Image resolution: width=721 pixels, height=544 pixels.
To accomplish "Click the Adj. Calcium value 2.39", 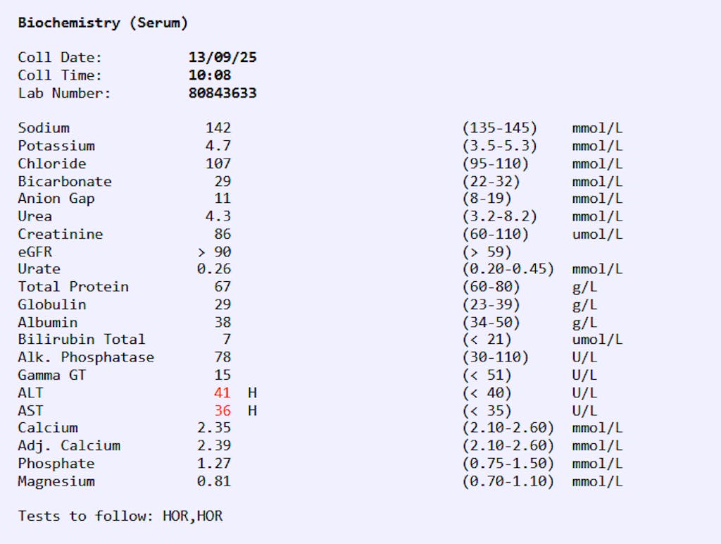I will coord(214,445).
